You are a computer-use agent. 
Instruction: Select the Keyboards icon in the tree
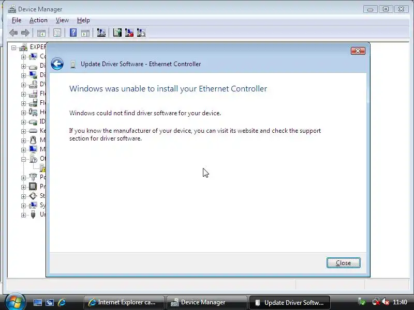[33, 131]
